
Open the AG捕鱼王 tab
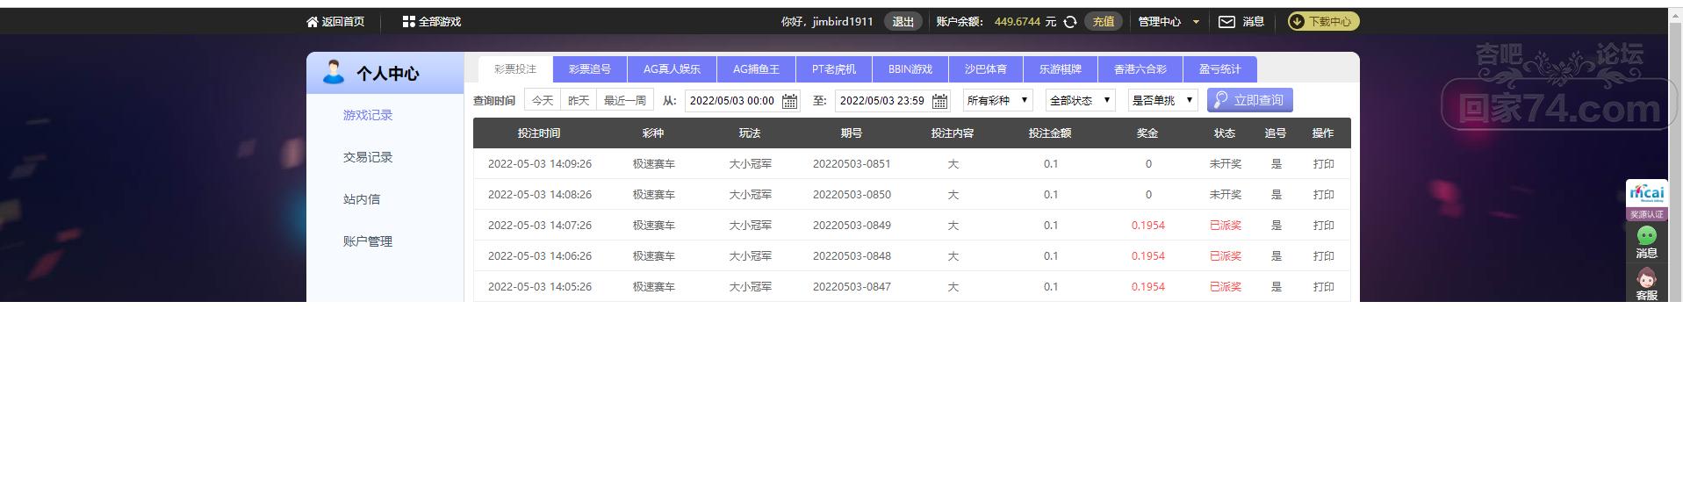coord(756,69)
